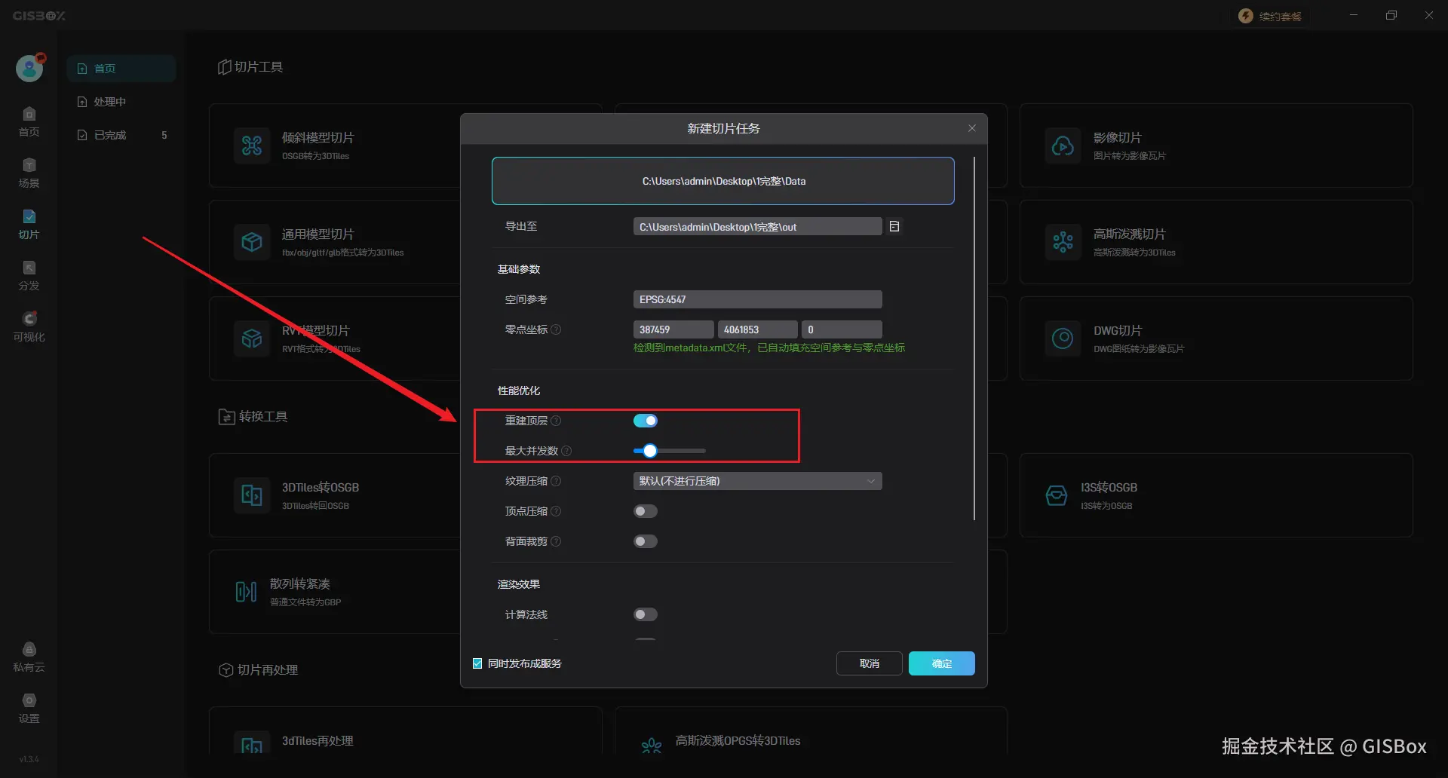Show help tooltip for 纹理压缩

click(x=556, y=481)
